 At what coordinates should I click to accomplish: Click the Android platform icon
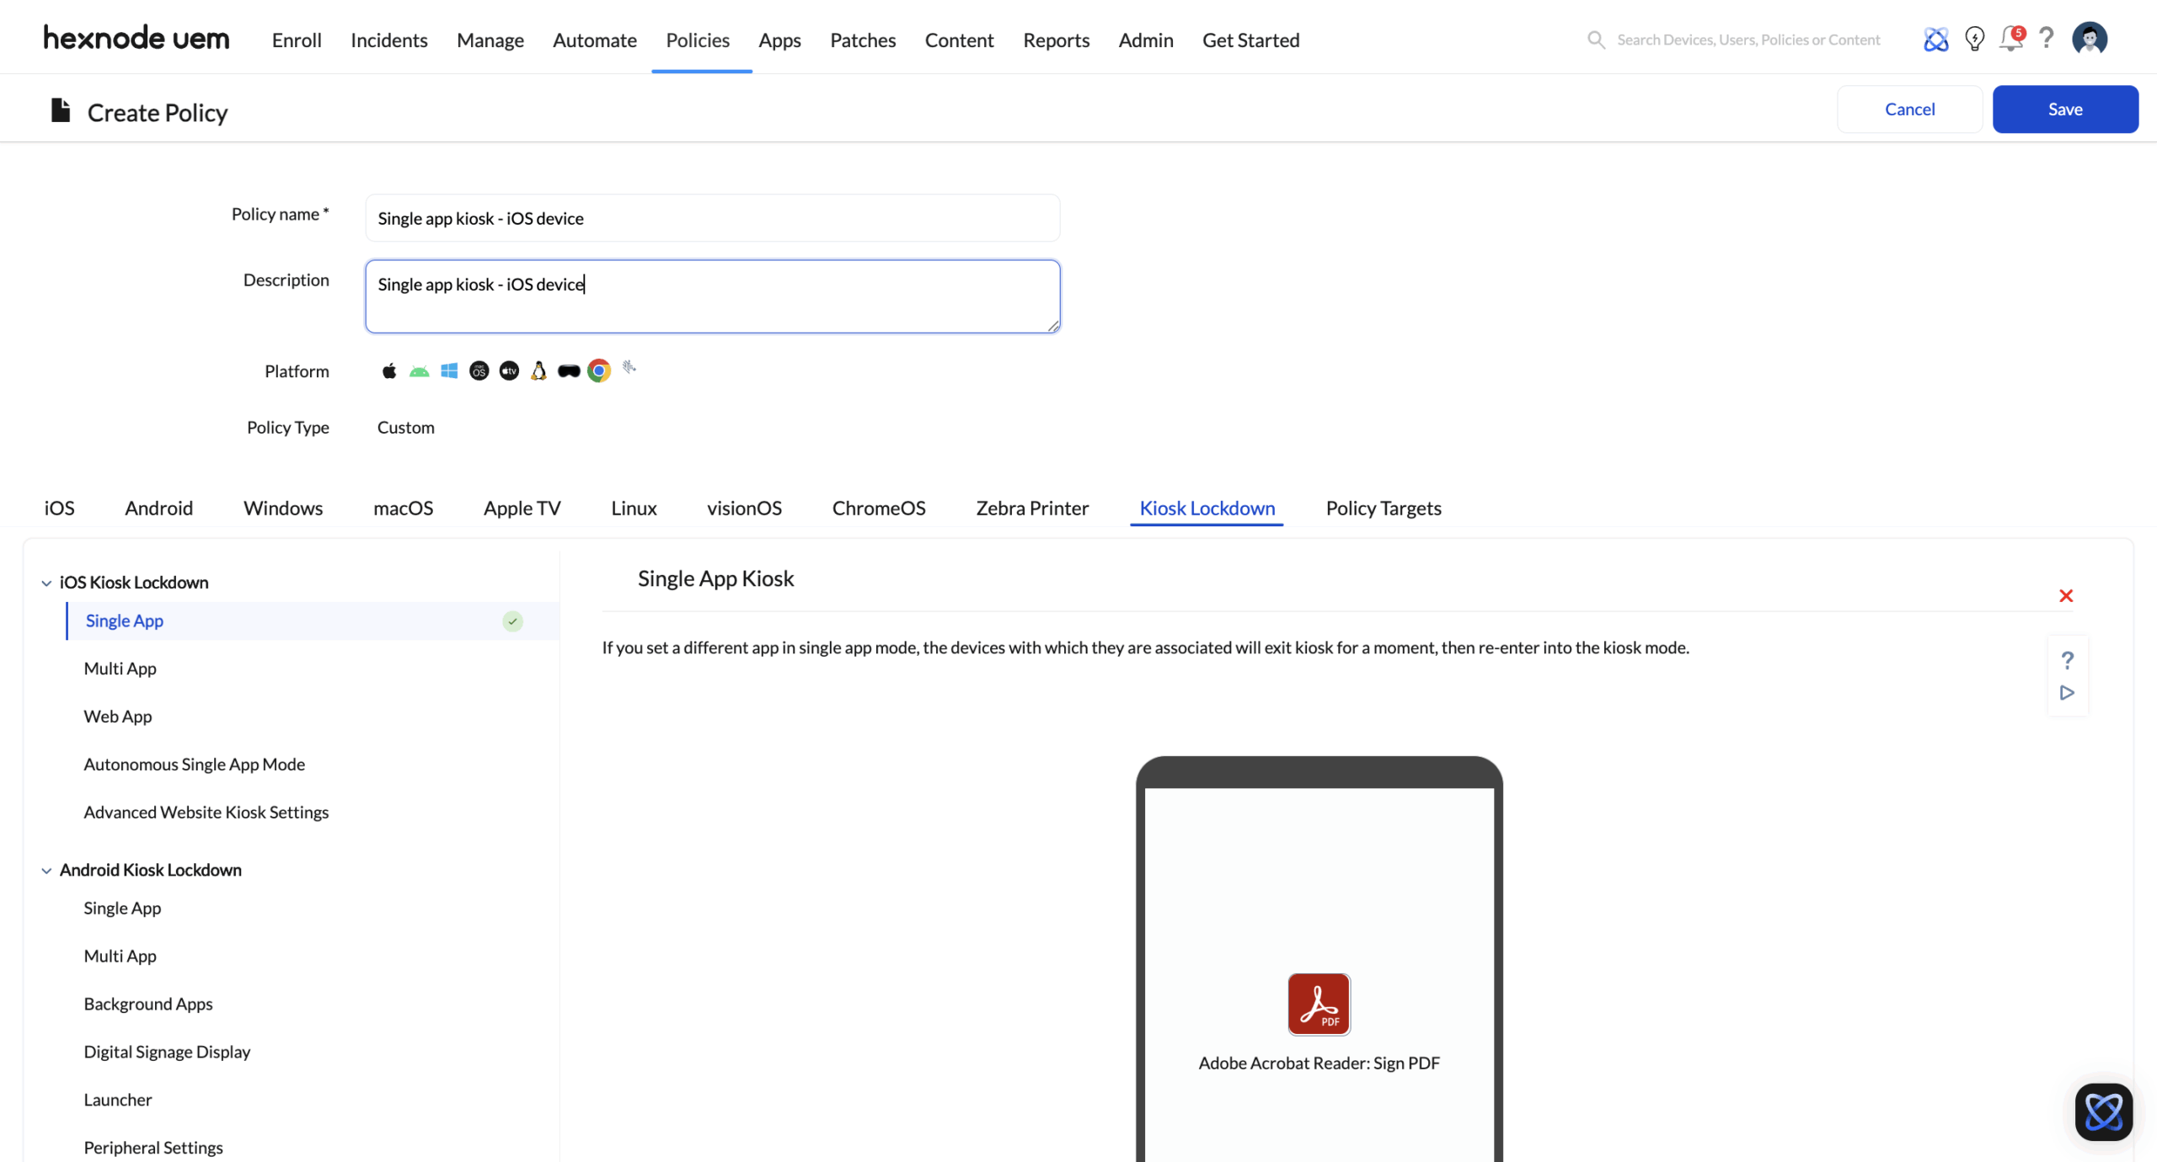click(419, 371)
